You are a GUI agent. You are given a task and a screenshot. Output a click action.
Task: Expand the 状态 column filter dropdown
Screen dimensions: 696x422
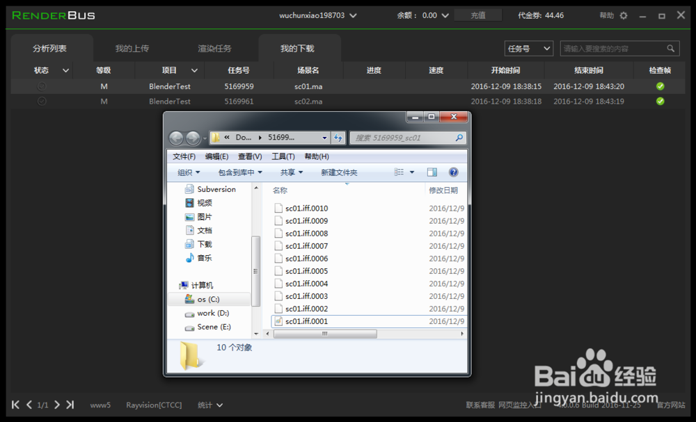click(66, 70)
